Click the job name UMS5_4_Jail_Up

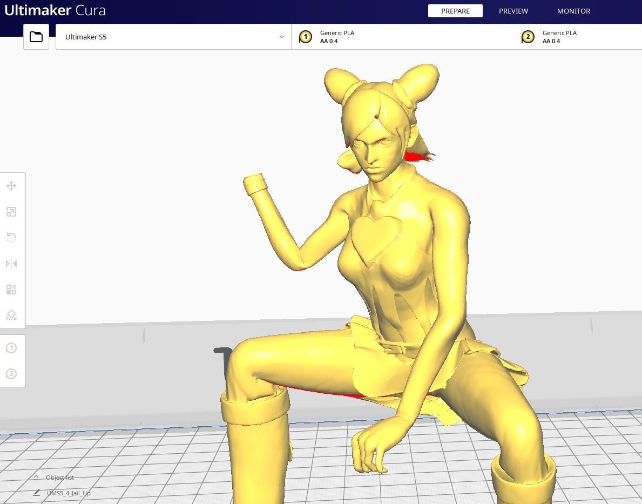pos(69,493)
